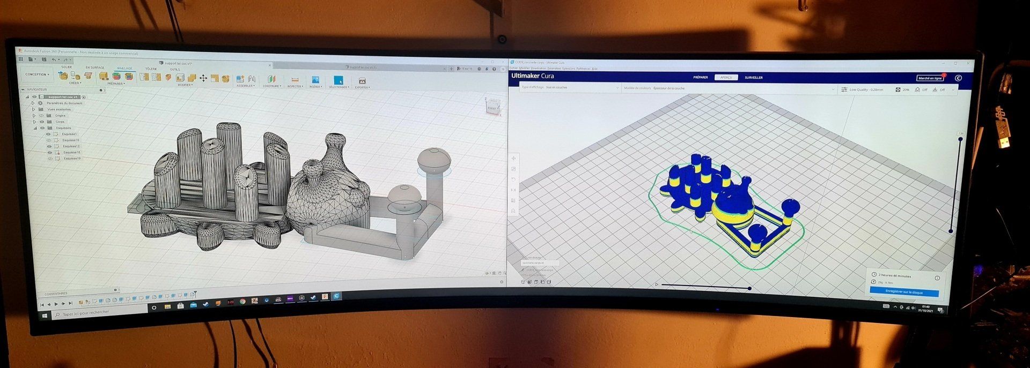Click the Redo arrow in Fusion 360
This screenshot has height=368, width=1030.
(x=65, y=59)
